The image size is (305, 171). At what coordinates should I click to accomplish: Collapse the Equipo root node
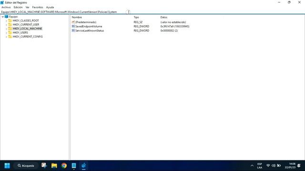[x=3, y=17]
